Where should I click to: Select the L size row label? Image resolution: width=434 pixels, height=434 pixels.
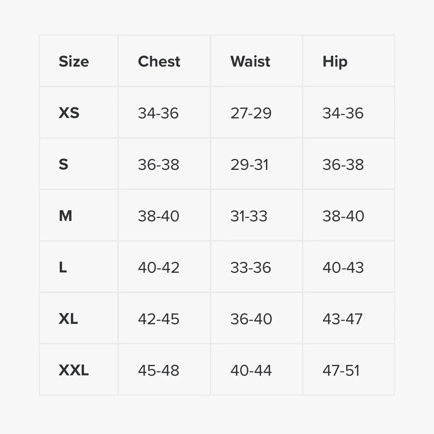pyautogui.click(x=63, y=267)
